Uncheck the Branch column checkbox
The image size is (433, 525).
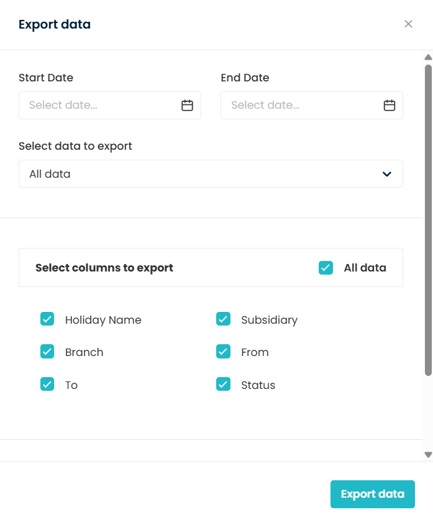click(47, 352)
